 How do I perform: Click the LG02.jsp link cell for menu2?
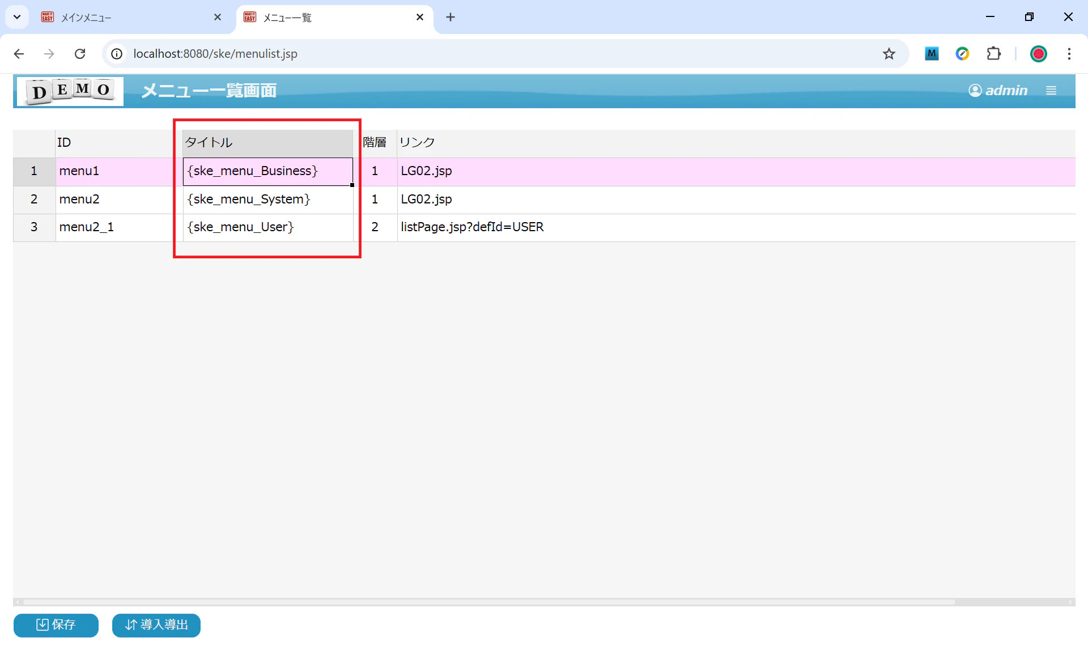click(x=736, y=199)
